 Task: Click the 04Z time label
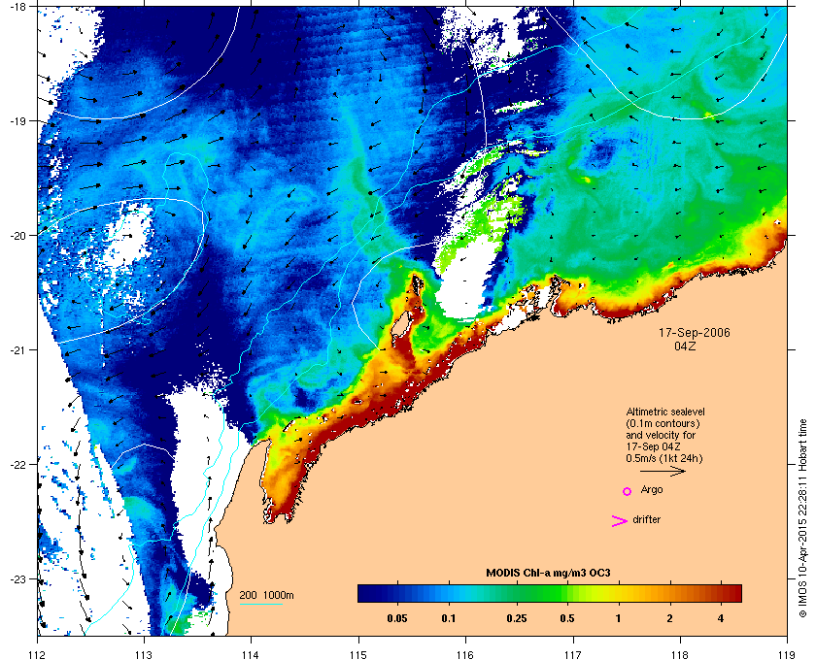[x=685, y=346]
